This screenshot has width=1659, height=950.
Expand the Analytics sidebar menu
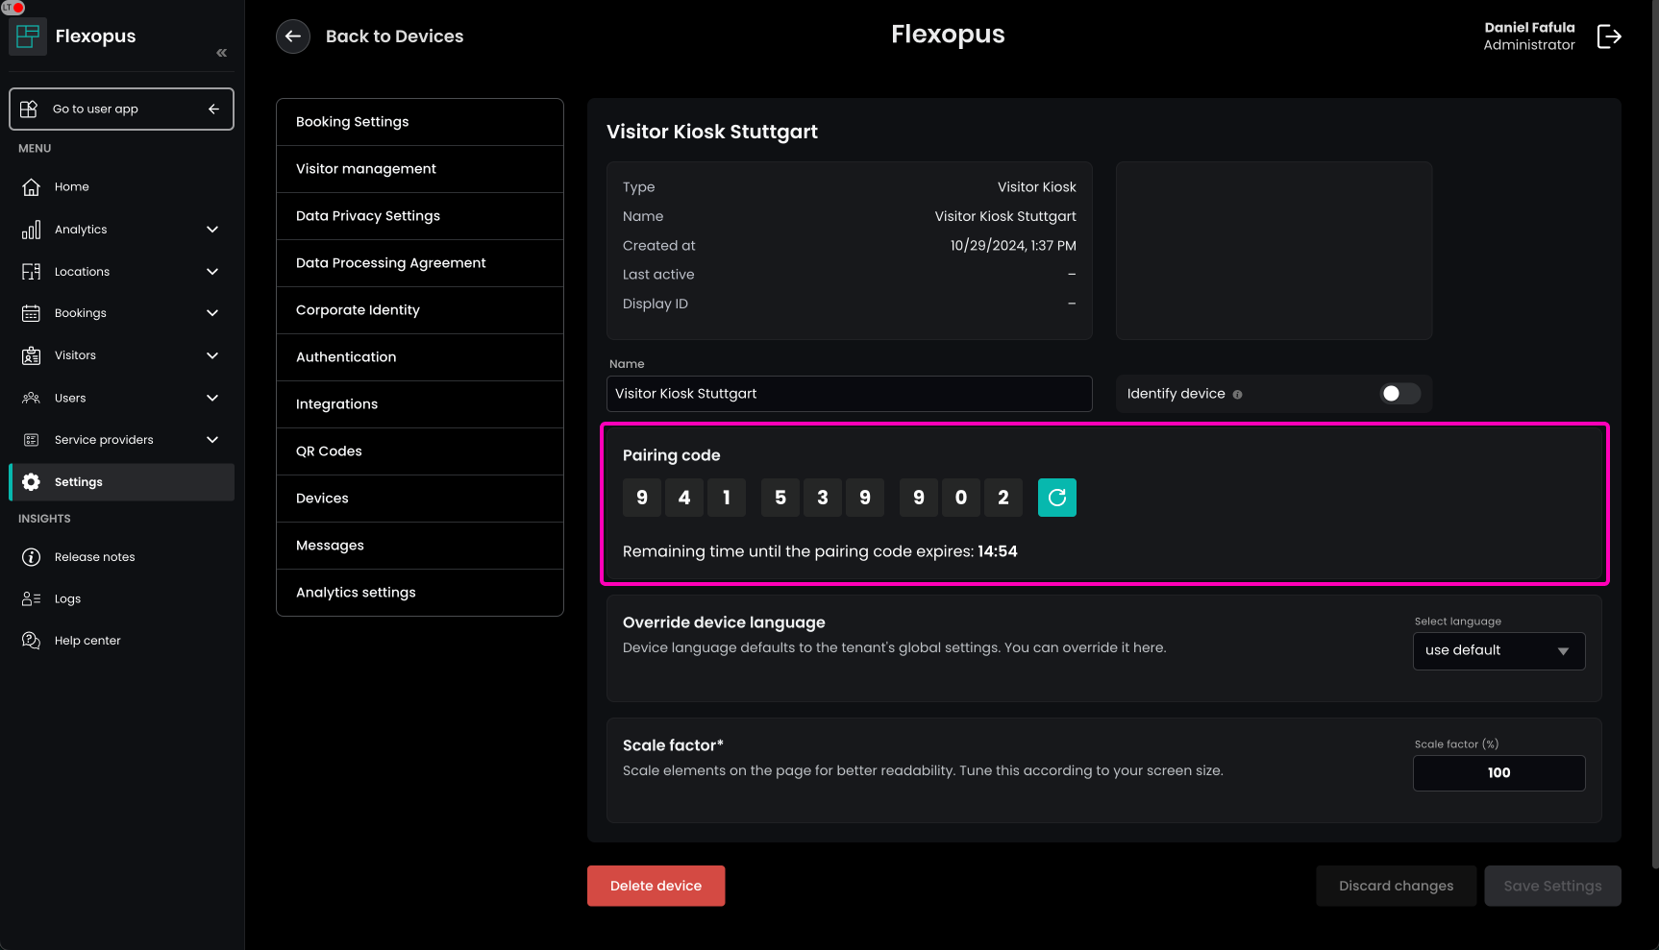point(212,230)
